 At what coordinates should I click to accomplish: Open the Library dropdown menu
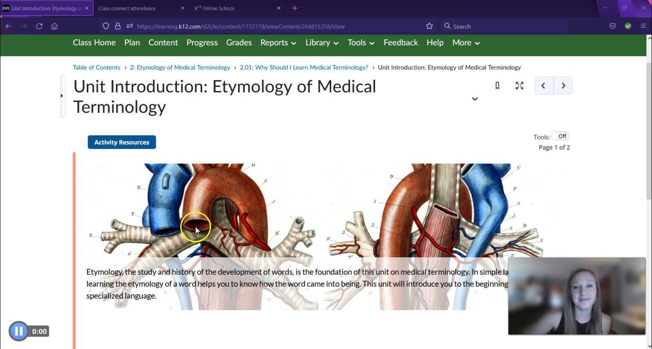(322, 43)
